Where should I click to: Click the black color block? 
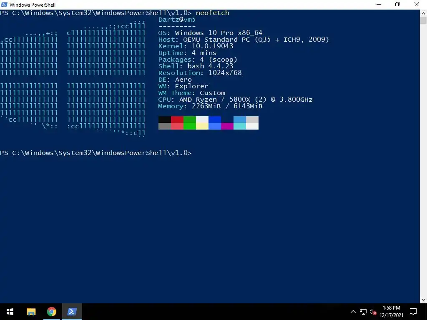coord(164,120)
